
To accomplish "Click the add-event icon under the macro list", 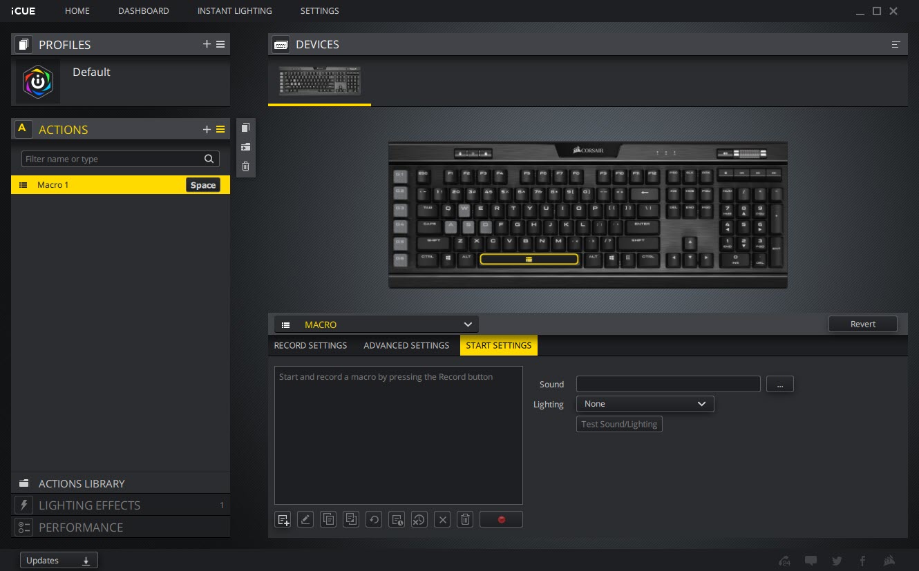I will click(x=283, y=519).
